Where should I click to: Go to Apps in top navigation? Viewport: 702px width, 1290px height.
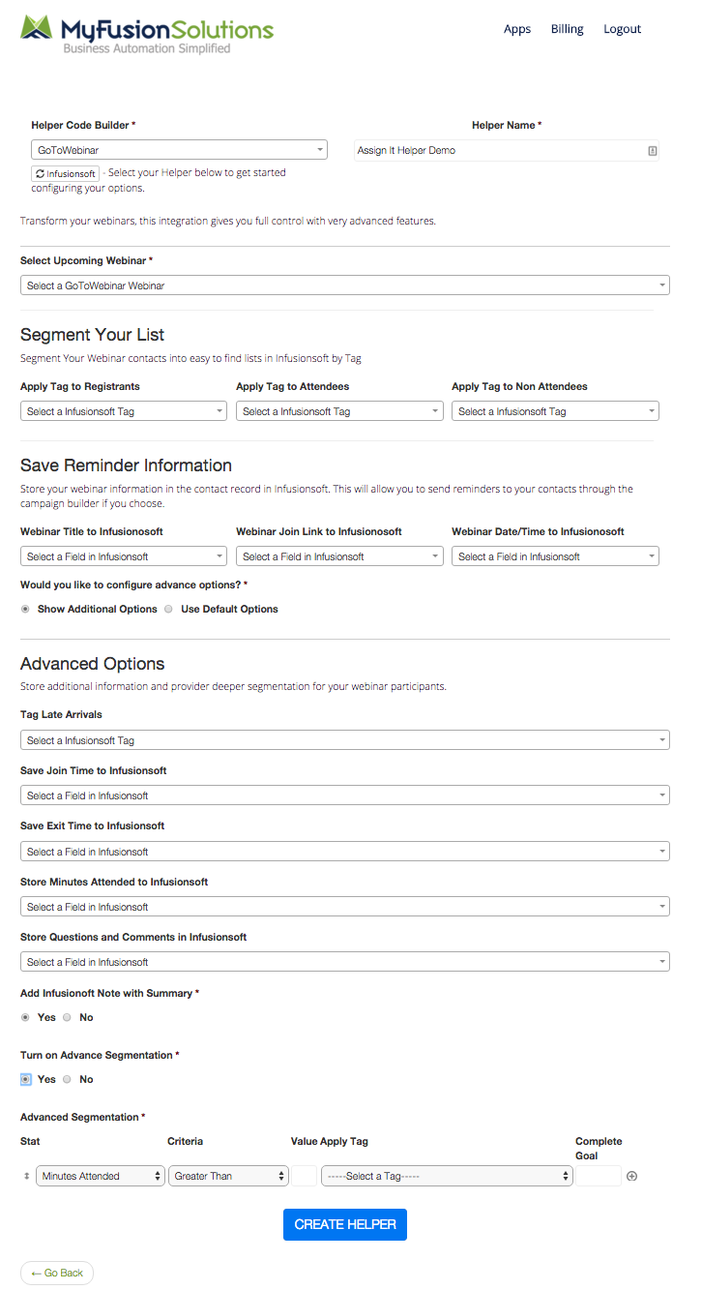coord(517,29)
